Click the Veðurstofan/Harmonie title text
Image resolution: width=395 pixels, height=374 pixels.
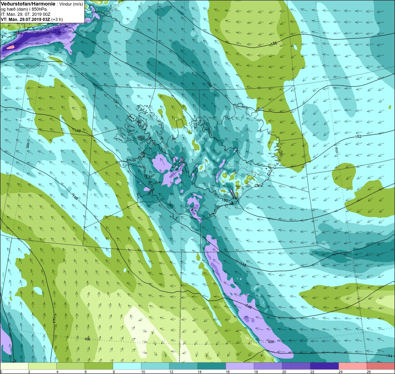[28, 4]
